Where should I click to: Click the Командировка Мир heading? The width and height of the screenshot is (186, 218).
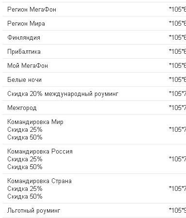coord(35,122)
